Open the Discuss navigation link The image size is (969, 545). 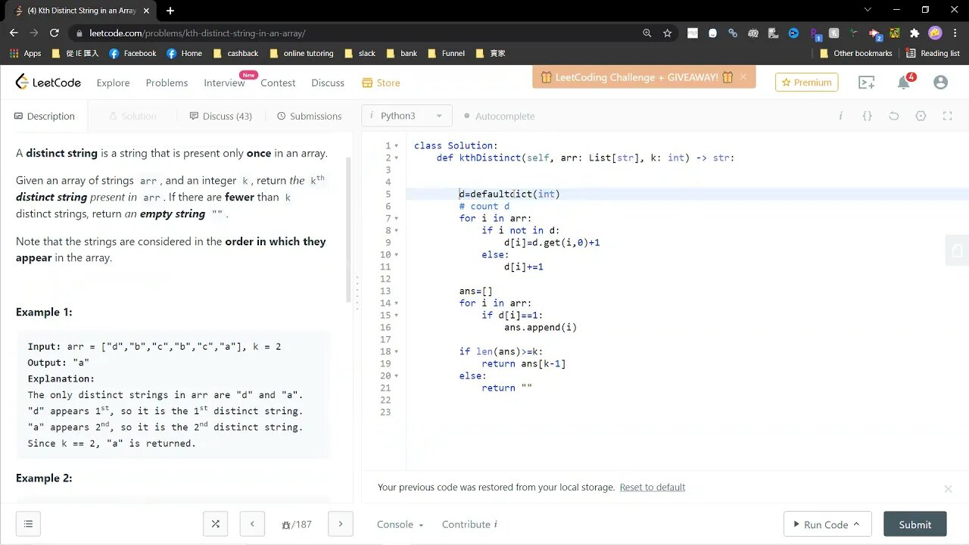pyautogui.click(x=328, y=83)
